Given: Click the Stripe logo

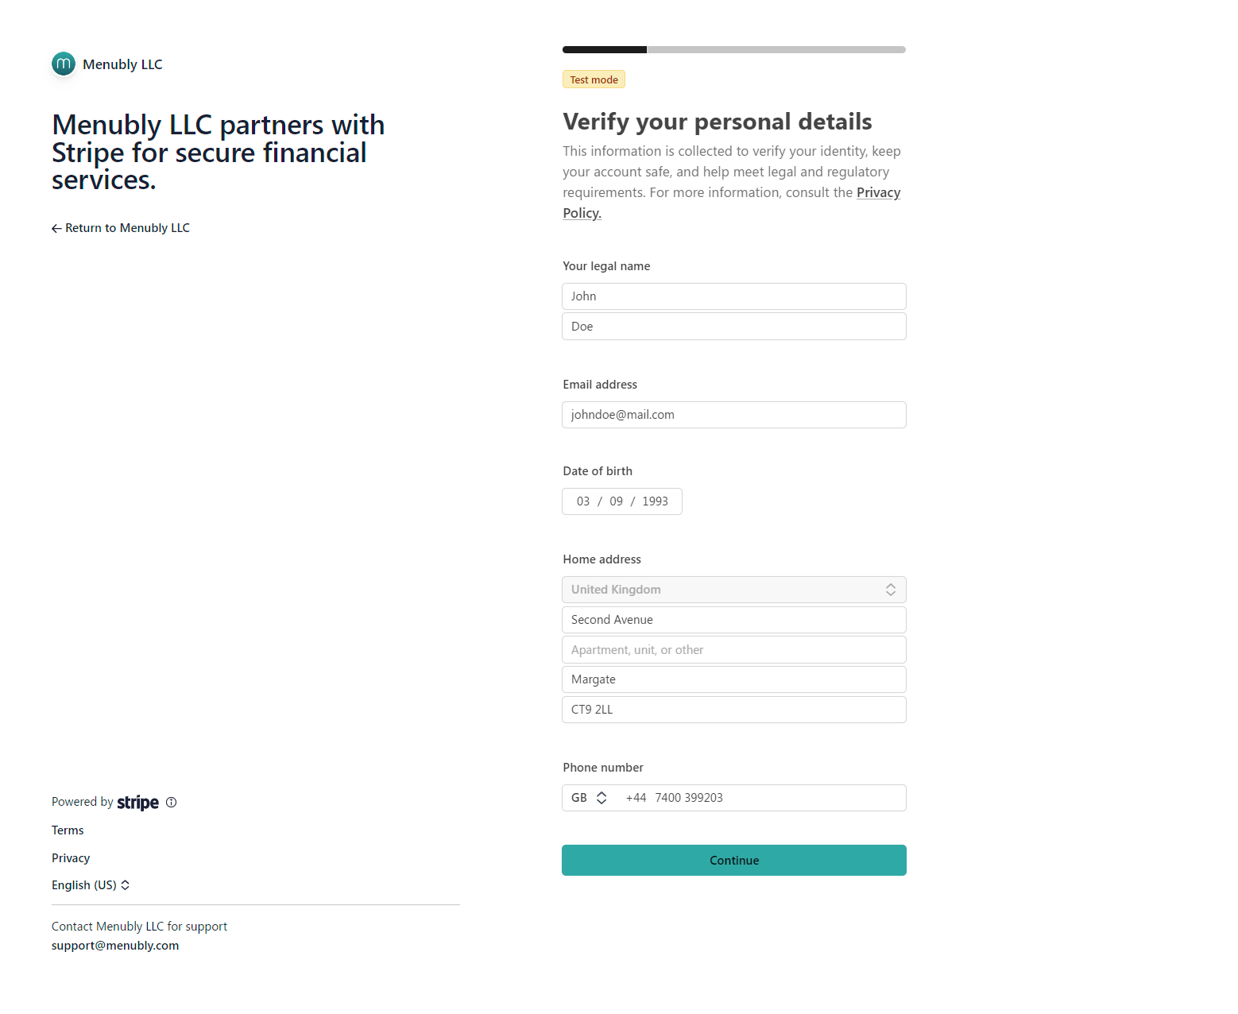Looking at the screenshot, I should 137,803.
